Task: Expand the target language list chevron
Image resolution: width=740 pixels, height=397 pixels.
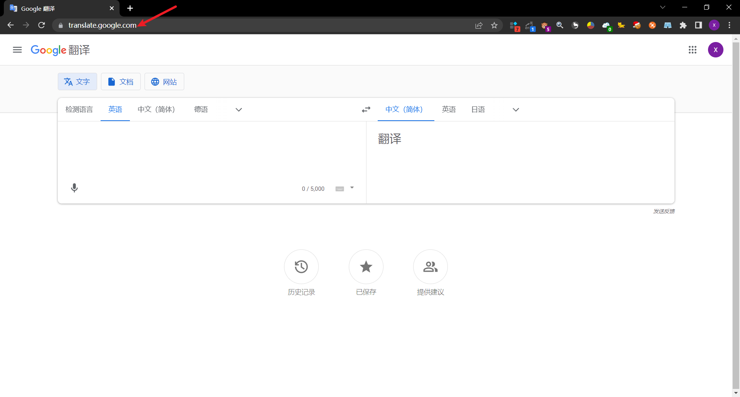Action: [x=516, y=109]
